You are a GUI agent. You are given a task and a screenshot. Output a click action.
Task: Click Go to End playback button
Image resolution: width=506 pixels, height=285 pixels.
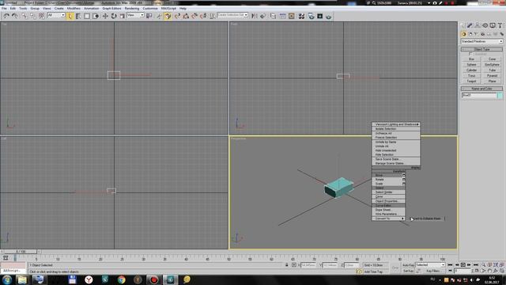(x=476, y=265)
